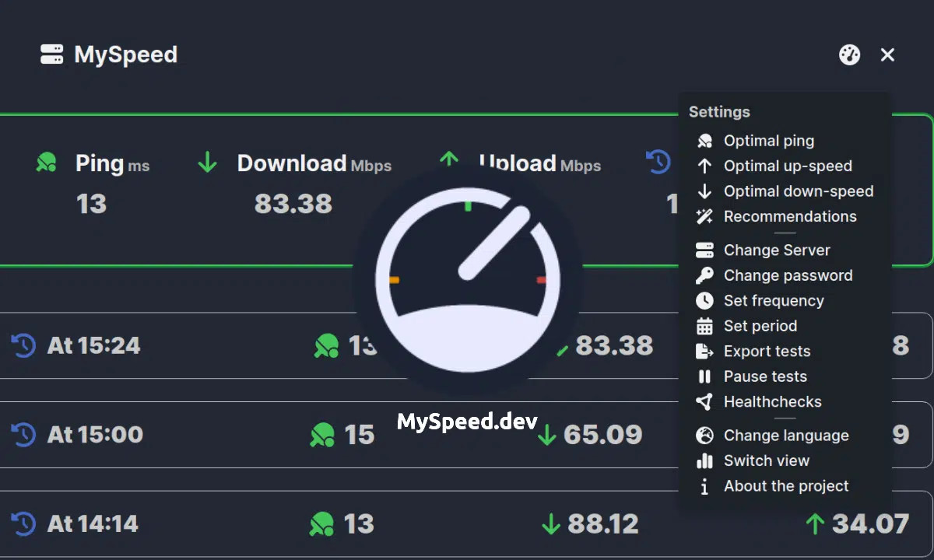Toggle Pause tests in settings

click(x=764, y=376)
